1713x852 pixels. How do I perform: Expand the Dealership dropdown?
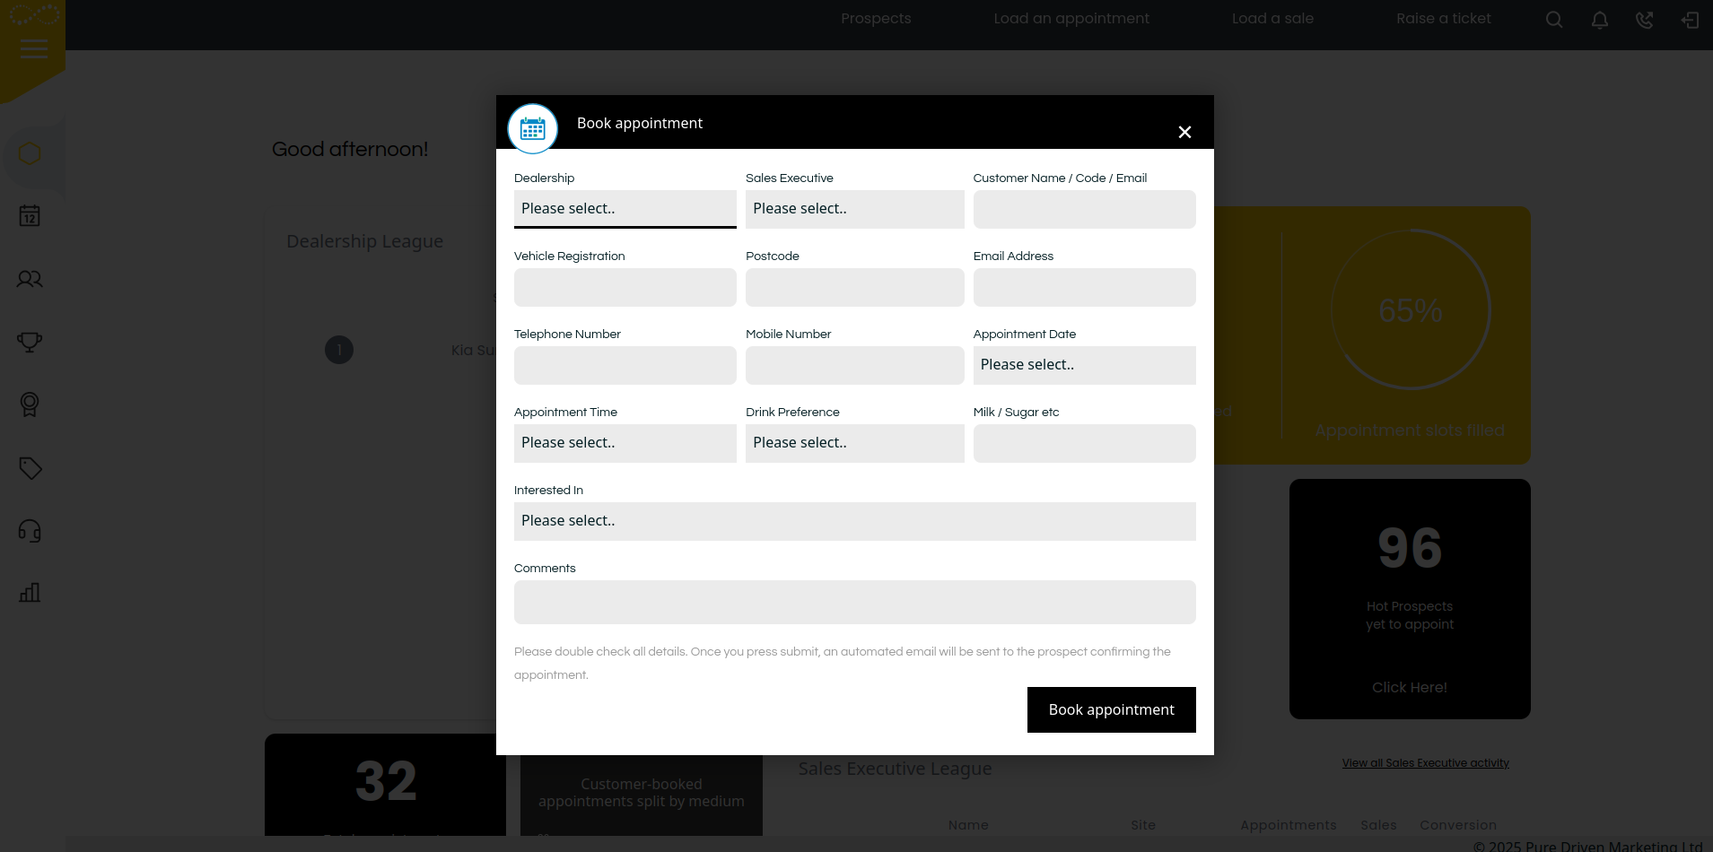(625, 209)
